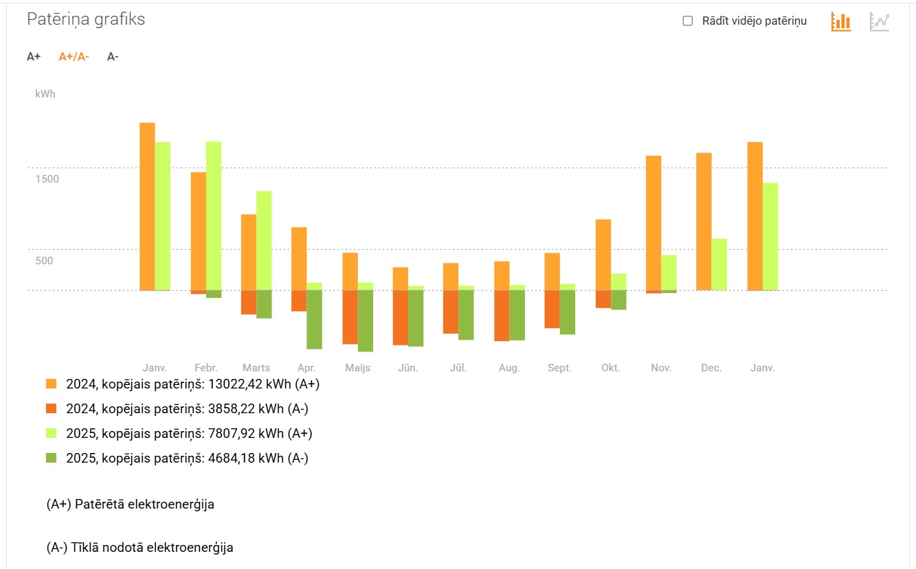Screen dimensions: 916x569
Task: Toggle 2025 A+ light green legend swatch
Action: (52, 434)
